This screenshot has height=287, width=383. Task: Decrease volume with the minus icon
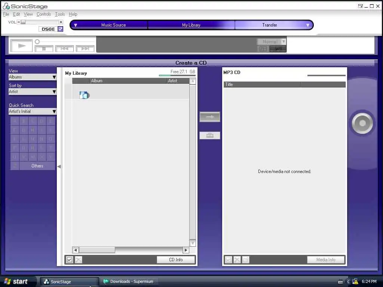[x=19, y=22]
